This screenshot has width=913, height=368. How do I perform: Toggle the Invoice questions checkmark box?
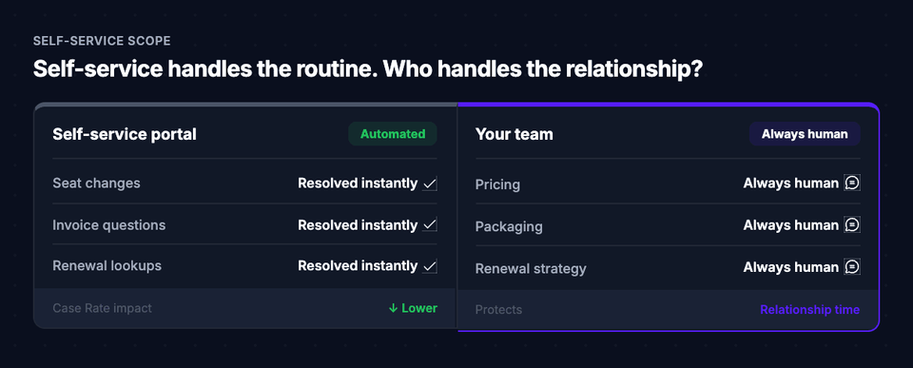(430, 224)
